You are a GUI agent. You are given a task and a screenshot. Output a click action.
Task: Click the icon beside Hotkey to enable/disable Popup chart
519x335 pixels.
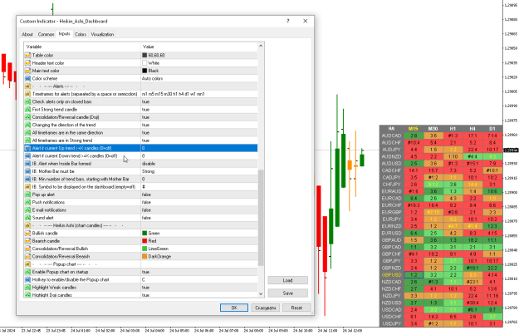[x=27, y=279]
